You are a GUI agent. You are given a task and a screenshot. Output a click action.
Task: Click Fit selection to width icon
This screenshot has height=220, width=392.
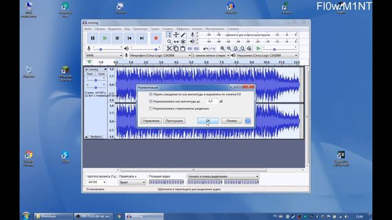coord(236,49)
